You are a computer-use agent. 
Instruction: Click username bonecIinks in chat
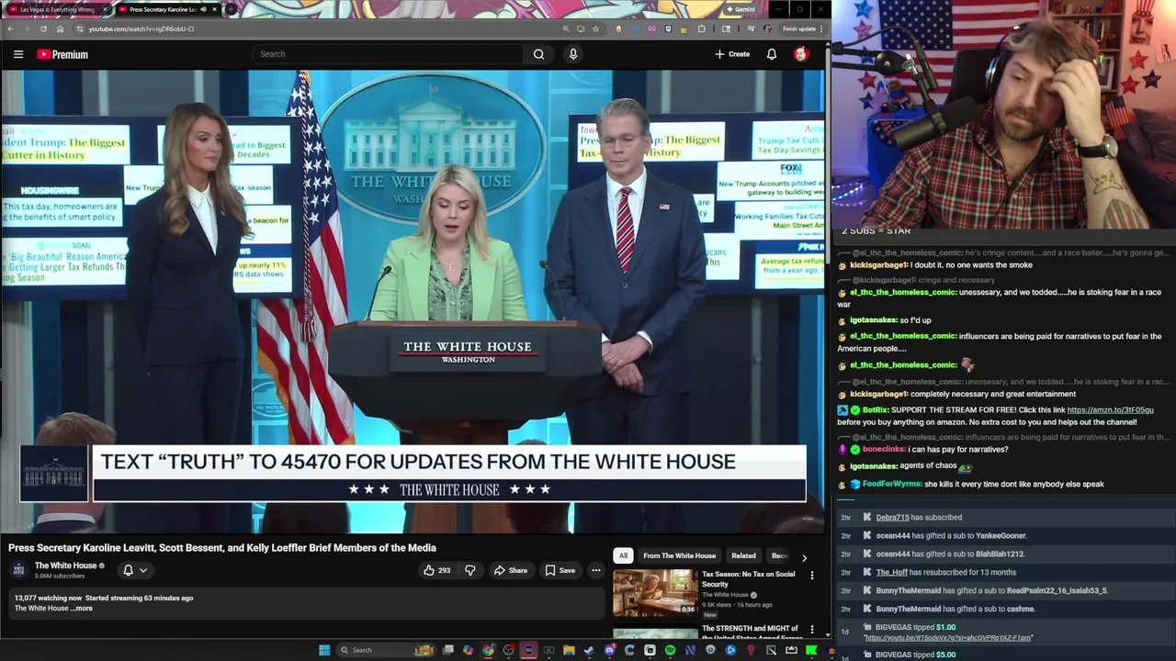[x=884, y=449]
